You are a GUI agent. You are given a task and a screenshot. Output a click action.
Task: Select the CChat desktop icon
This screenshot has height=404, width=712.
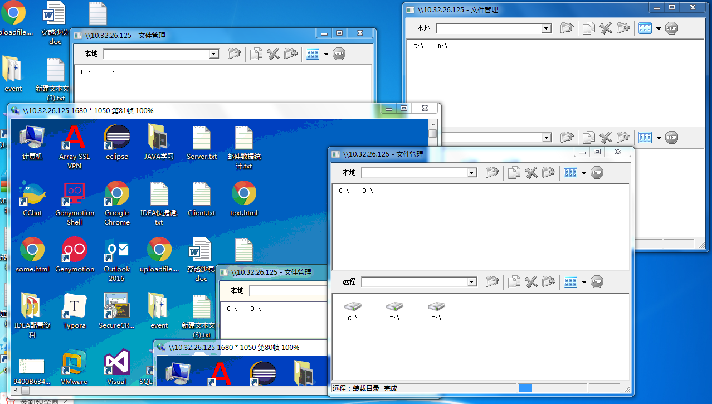click(32, 198)
